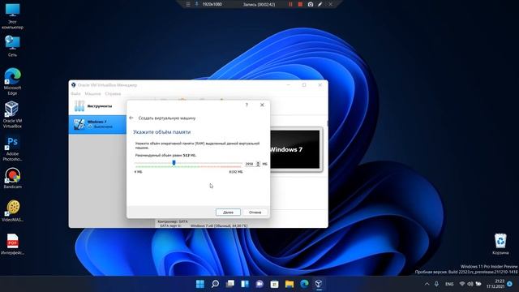Open the Bandicam desktop shortcut
The height and width of the screenshot is (292, 519).
point(12,178)
